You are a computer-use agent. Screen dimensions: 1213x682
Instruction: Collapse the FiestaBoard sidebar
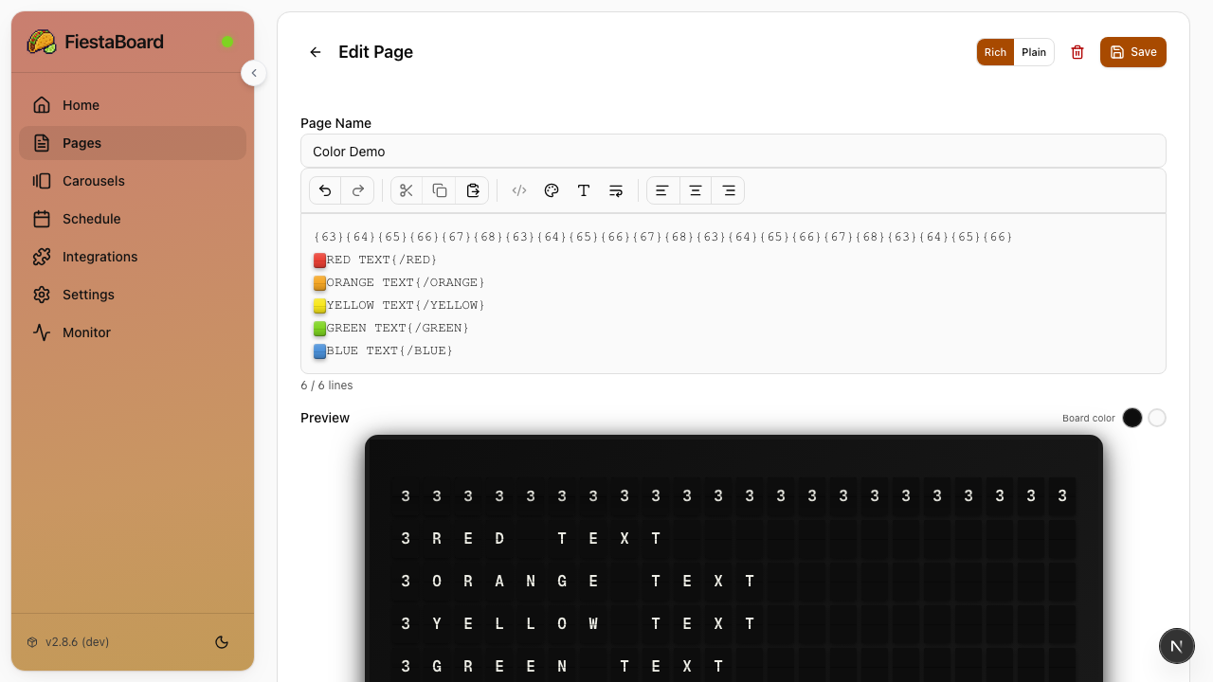(x=254, y=73)
